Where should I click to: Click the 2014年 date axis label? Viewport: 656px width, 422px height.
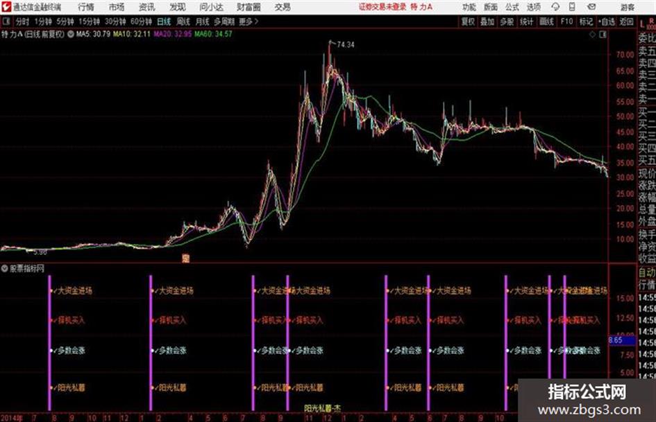[12, 417]
